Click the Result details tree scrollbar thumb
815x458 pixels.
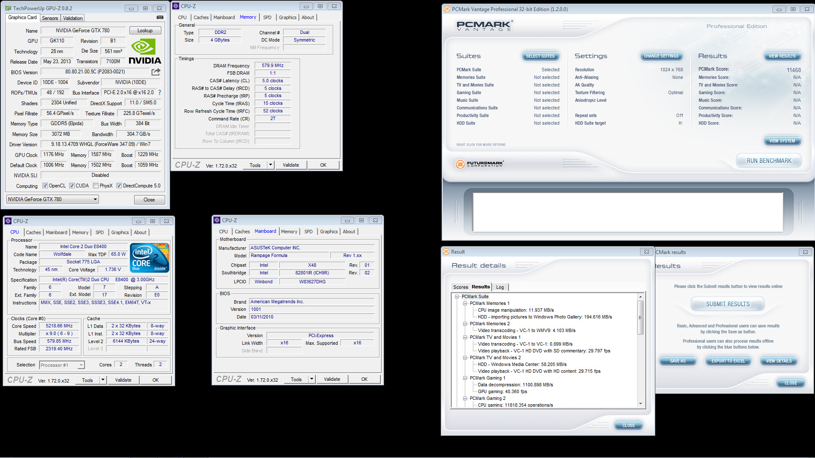tap(641, 317)
